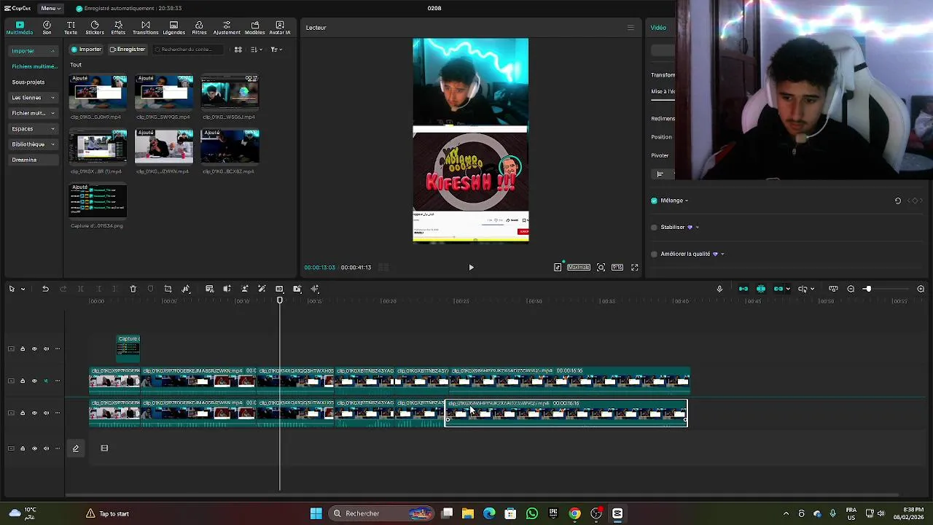Image resolution: width=933 pixels, height=525 pixels.
Task: Change the 9:16 aspect ratio
Action: tap(617, 268)
